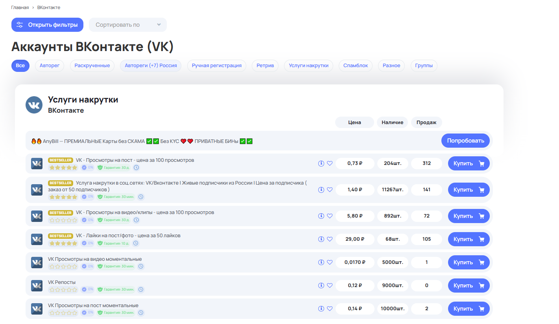
Task: Buy VK Просмотры на видео моментальные
Action: click(469, 262)
